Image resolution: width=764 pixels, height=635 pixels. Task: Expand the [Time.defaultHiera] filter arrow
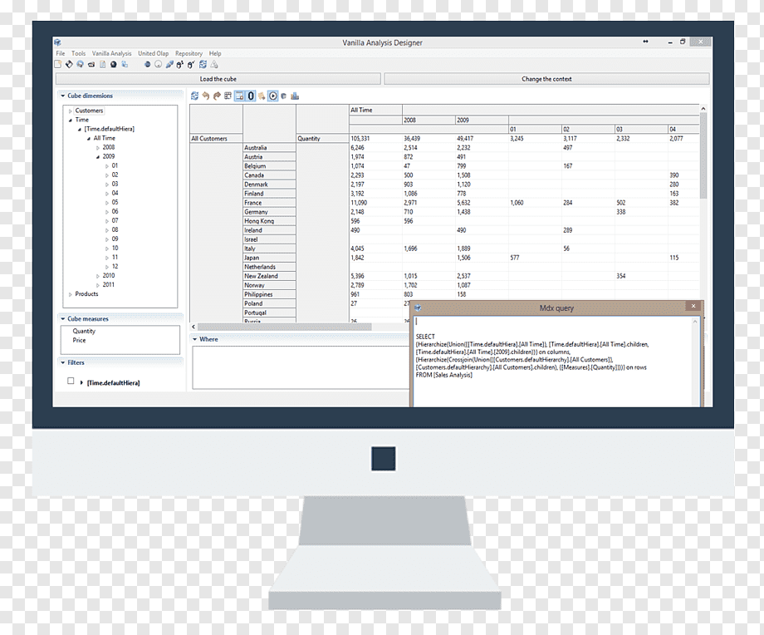(x=81, y=383)
